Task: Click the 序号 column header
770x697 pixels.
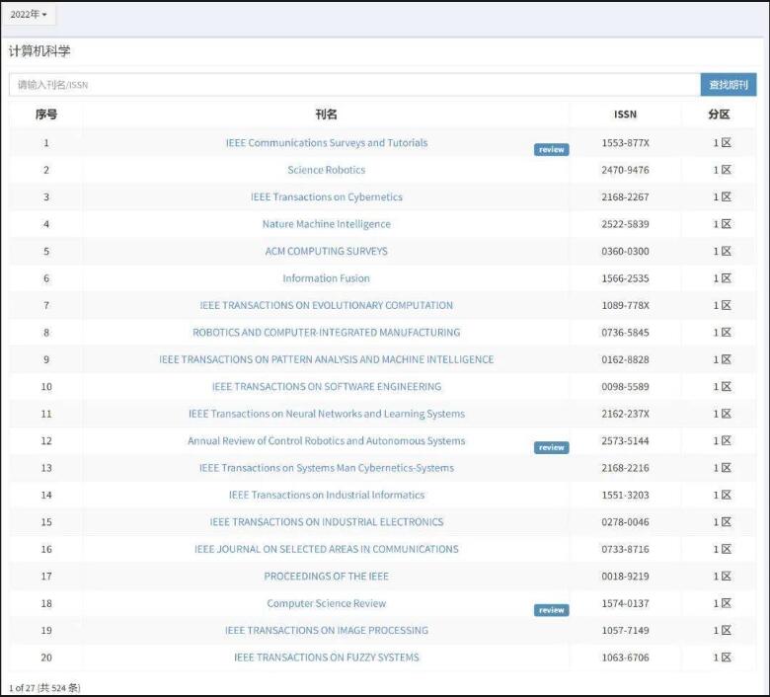Action: (x=45, y=115)
